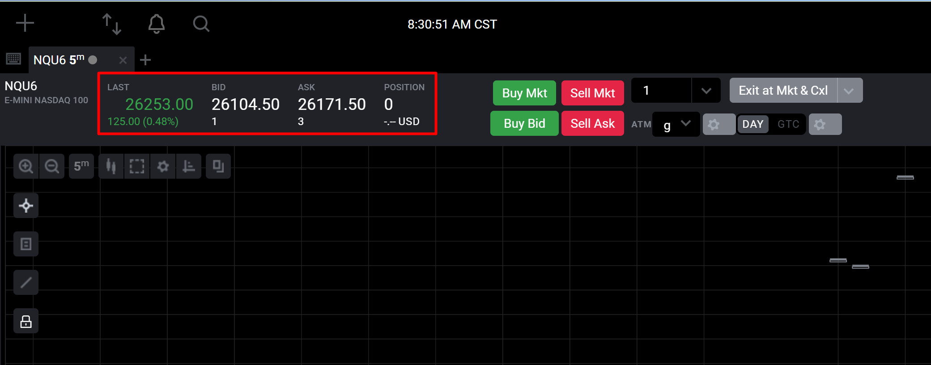This screenshot has height=365, width=931.
Task: Switch order duration to GTC
Action: [787, 124]
